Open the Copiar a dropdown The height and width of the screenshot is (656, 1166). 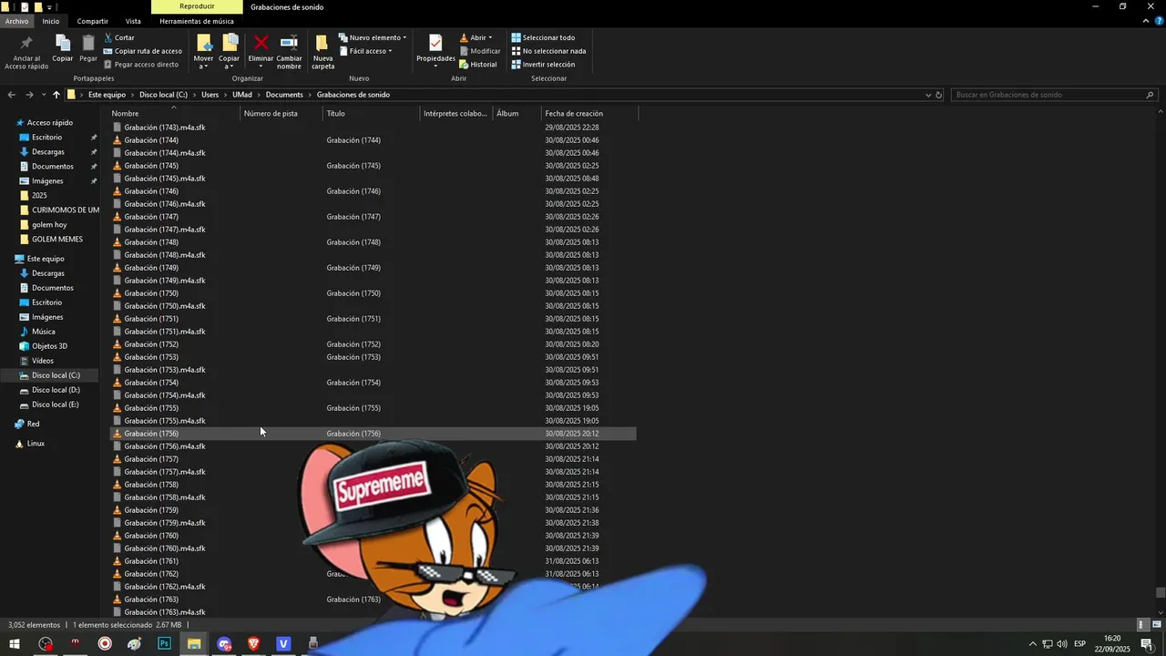pos(230,52)
